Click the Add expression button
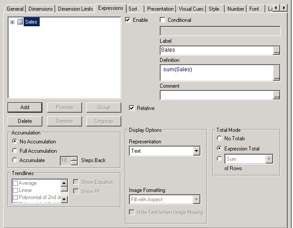 (x=25, y=107)
